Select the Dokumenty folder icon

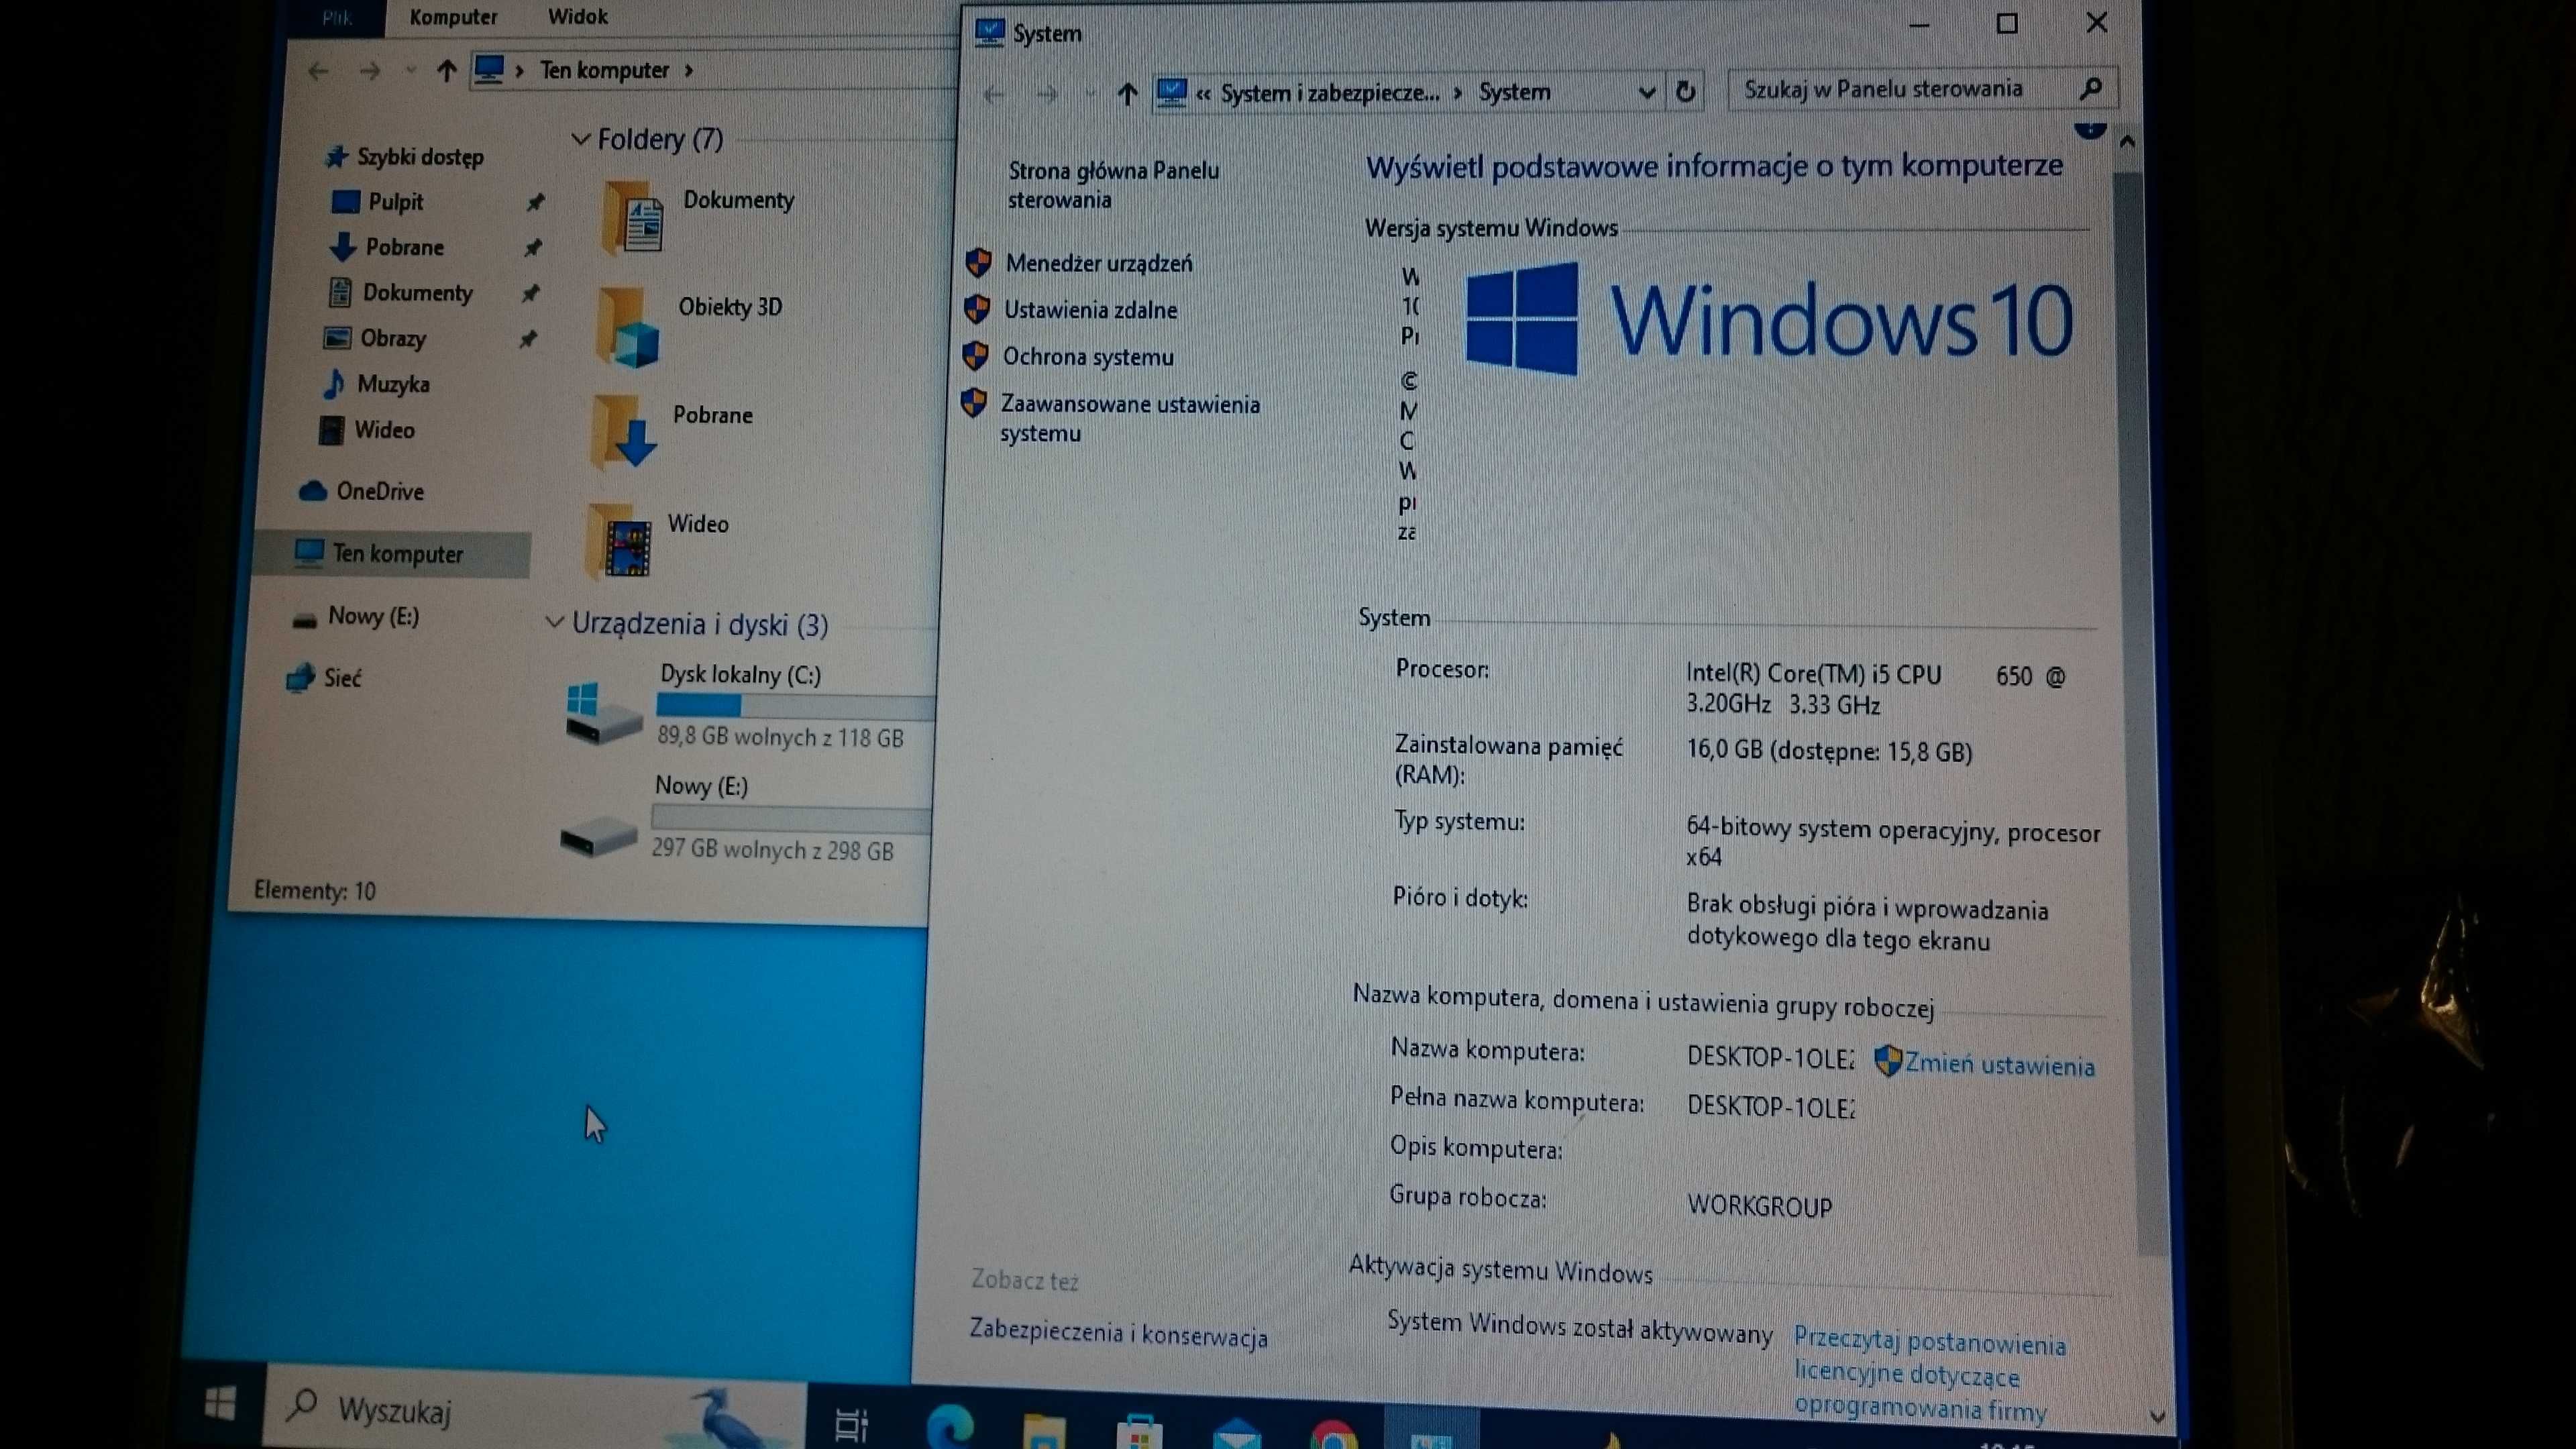(632, 217)
